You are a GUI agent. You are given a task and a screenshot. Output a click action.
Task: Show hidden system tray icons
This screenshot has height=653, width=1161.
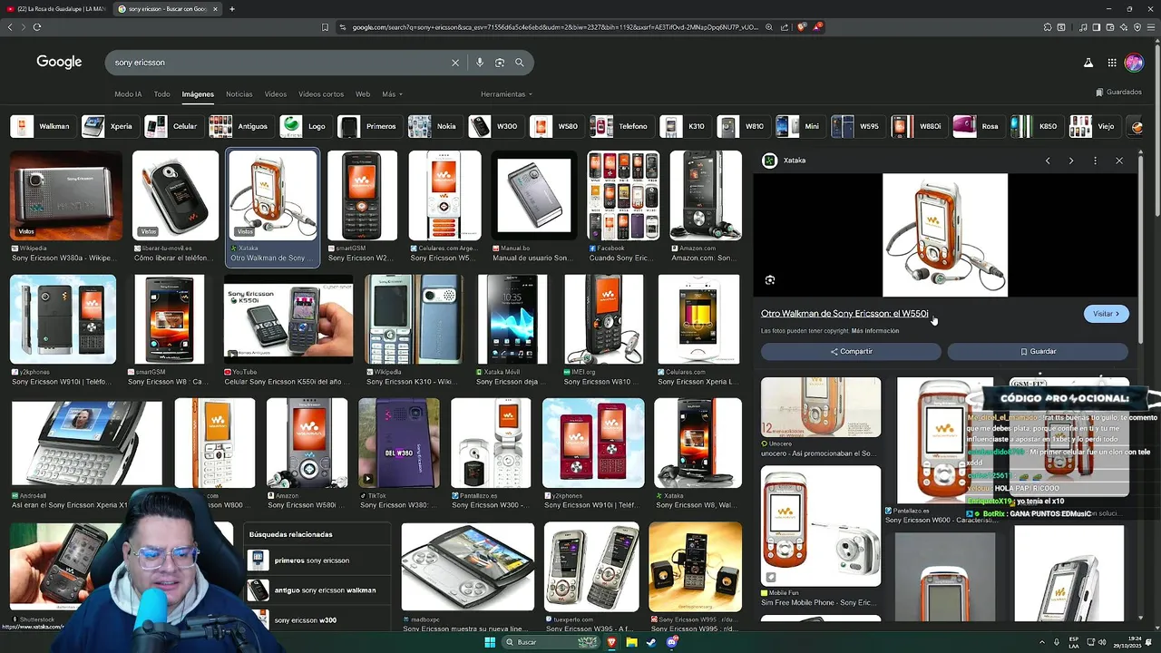point(1041,642)
